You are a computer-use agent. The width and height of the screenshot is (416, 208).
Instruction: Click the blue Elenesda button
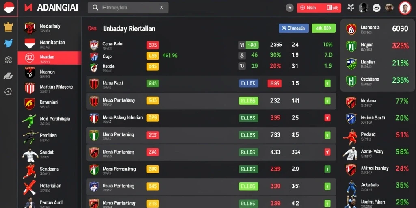[x=294, y=28]
